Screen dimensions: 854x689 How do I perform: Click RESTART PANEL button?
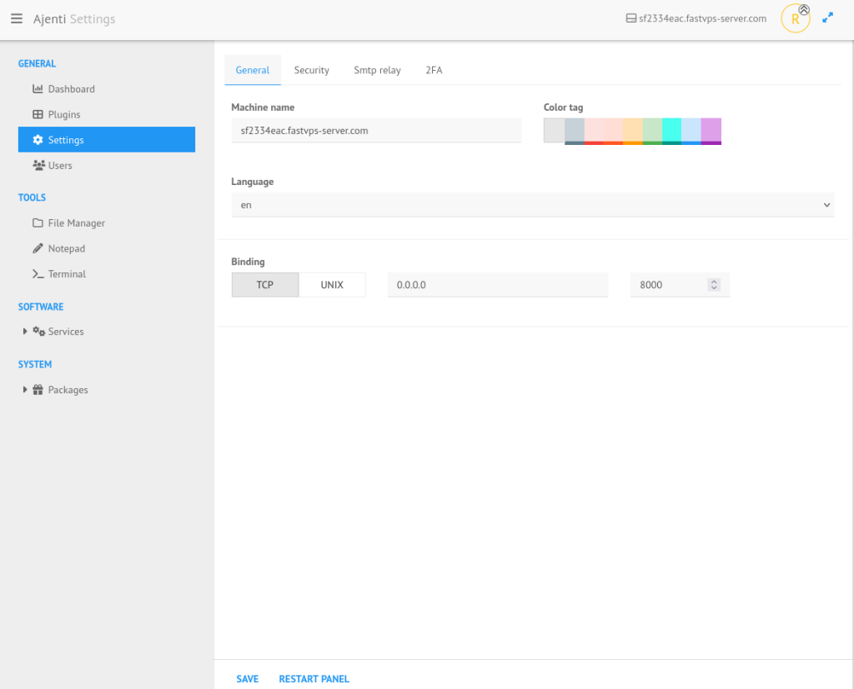(x=314, y=679)
